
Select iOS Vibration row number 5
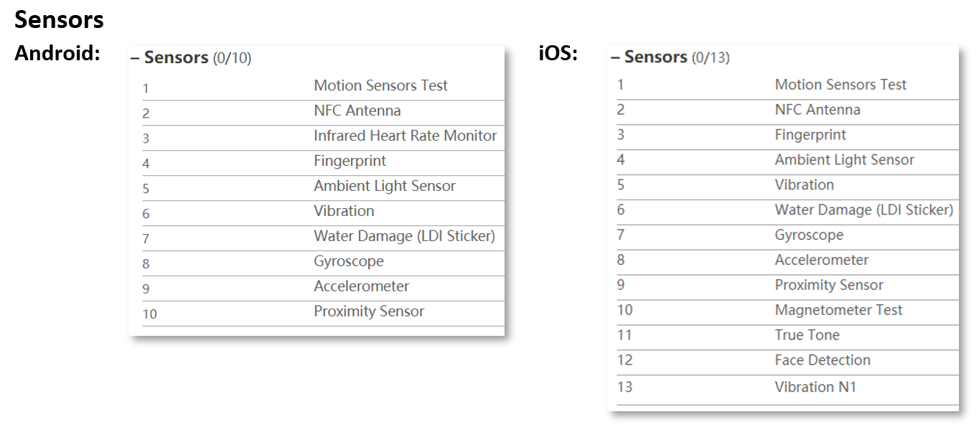[x=787, y=187]
